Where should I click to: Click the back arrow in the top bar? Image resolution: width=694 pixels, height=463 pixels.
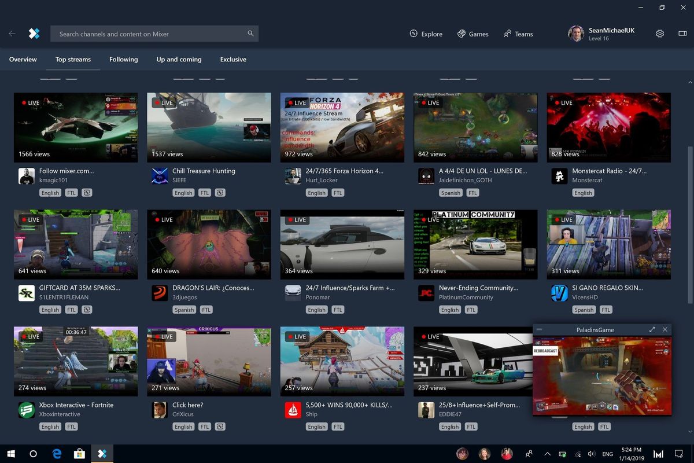(x=12, y=34)
